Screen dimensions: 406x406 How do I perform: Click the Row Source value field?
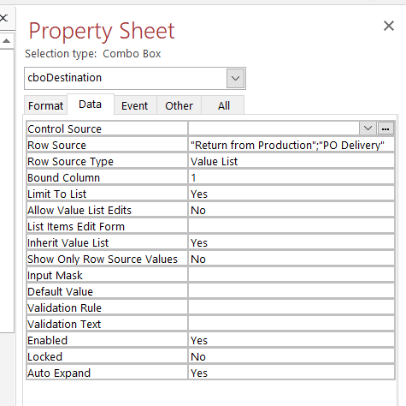pyautogui.click(x=291, y=145)
